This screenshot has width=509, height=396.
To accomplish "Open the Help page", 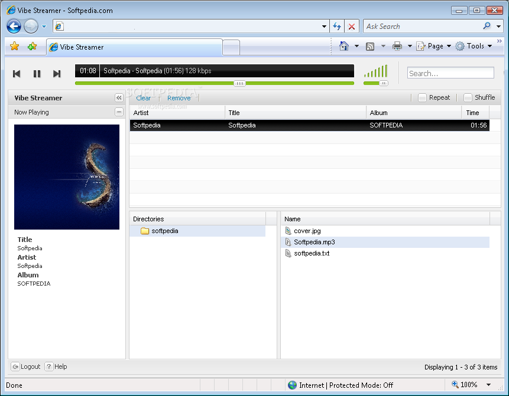I will pyautogui.click(x=56, y=366).
